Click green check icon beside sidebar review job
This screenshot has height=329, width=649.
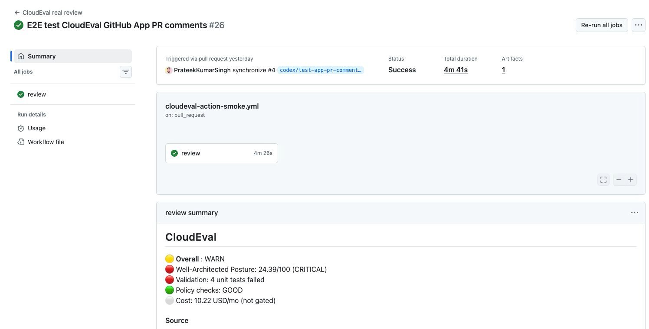pyautogui.click(x=21, y=94)
